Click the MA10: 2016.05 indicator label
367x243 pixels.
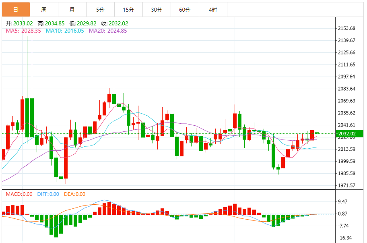65,31
